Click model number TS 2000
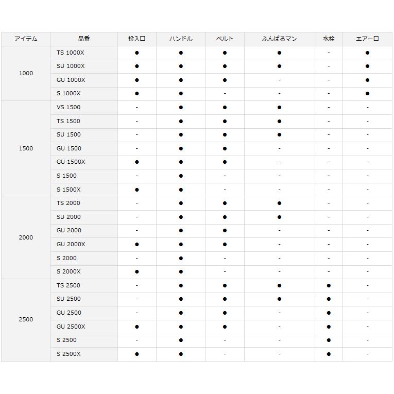The height and width of the screenshot is (394, 394). click(68, 203)
